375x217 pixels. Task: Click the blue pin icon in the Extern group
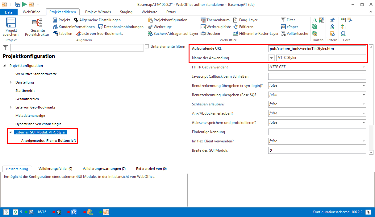[x=332, y=20]
